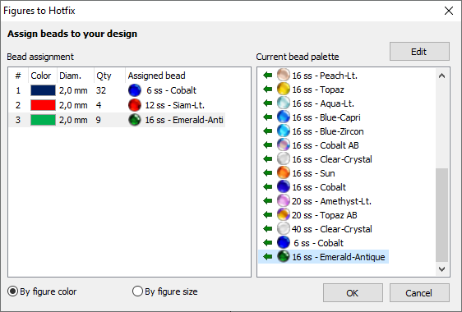Click the green color swatch in row 3

pyautogui.click(x=43, y=120)
